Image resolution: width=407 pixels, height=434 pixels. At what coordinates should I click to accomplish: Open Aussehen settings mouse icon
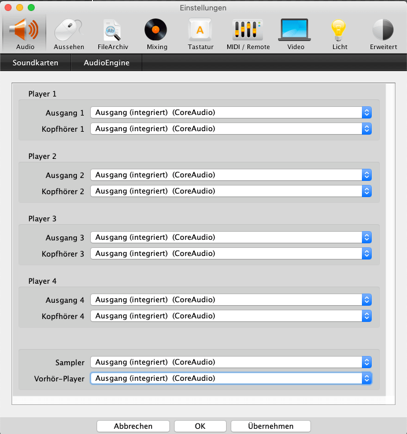69,30
